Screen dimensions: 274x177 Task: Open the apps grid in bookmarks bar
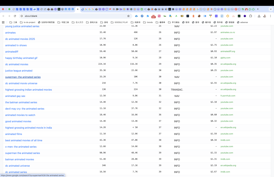pos(3,22)
